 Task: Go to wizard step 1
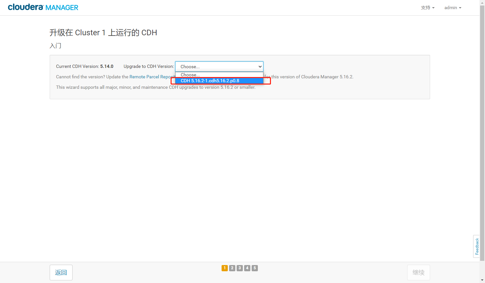225,268
